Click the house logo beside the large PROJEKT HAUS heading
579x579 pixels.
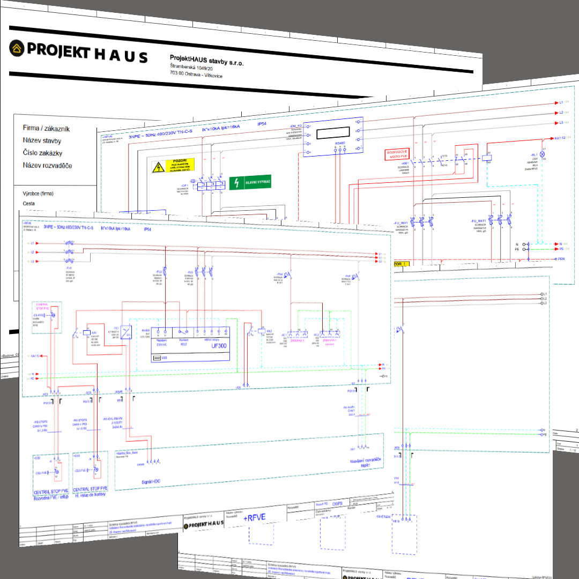pyautogui.click(x=17, y=48)
